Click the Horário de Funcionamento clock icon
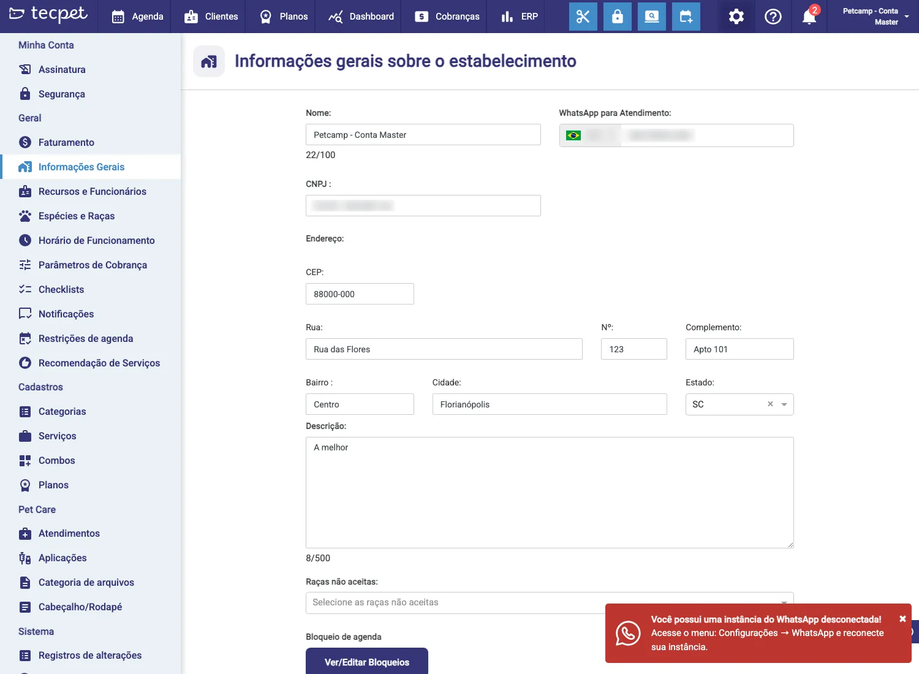919x674 pixels. point(25,240)
